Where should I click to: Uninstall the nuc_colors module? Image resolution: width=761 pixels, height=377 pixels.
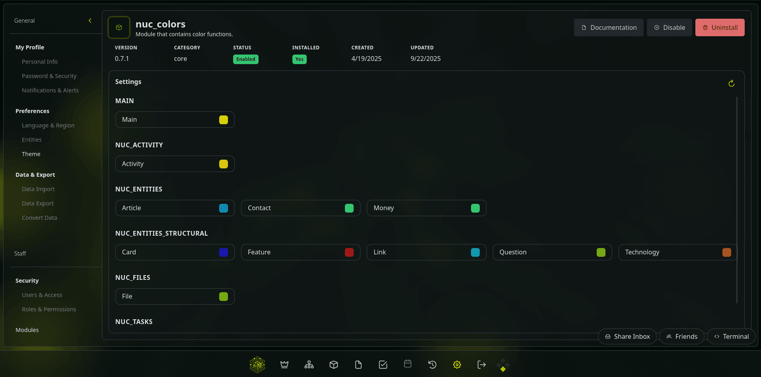tap(720, 27)
